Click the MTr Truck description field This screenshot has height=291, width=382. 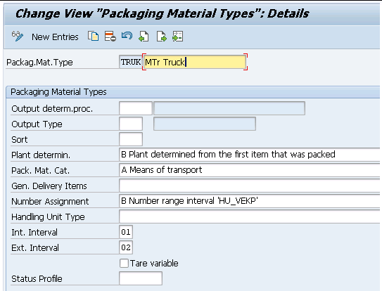[x=195, y=62]
